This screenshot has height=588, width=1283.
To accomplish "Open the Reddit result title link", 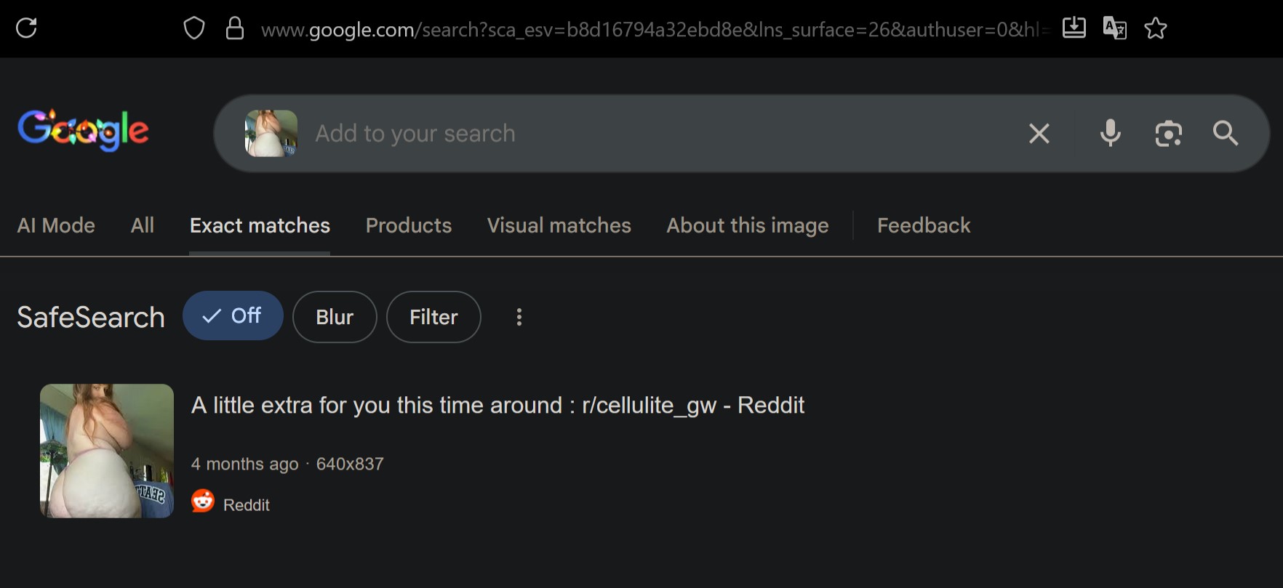I will coord(497,406).
